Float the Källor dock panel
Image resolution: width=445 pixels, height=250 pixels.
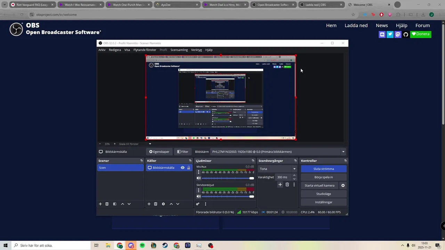[190, 161]
